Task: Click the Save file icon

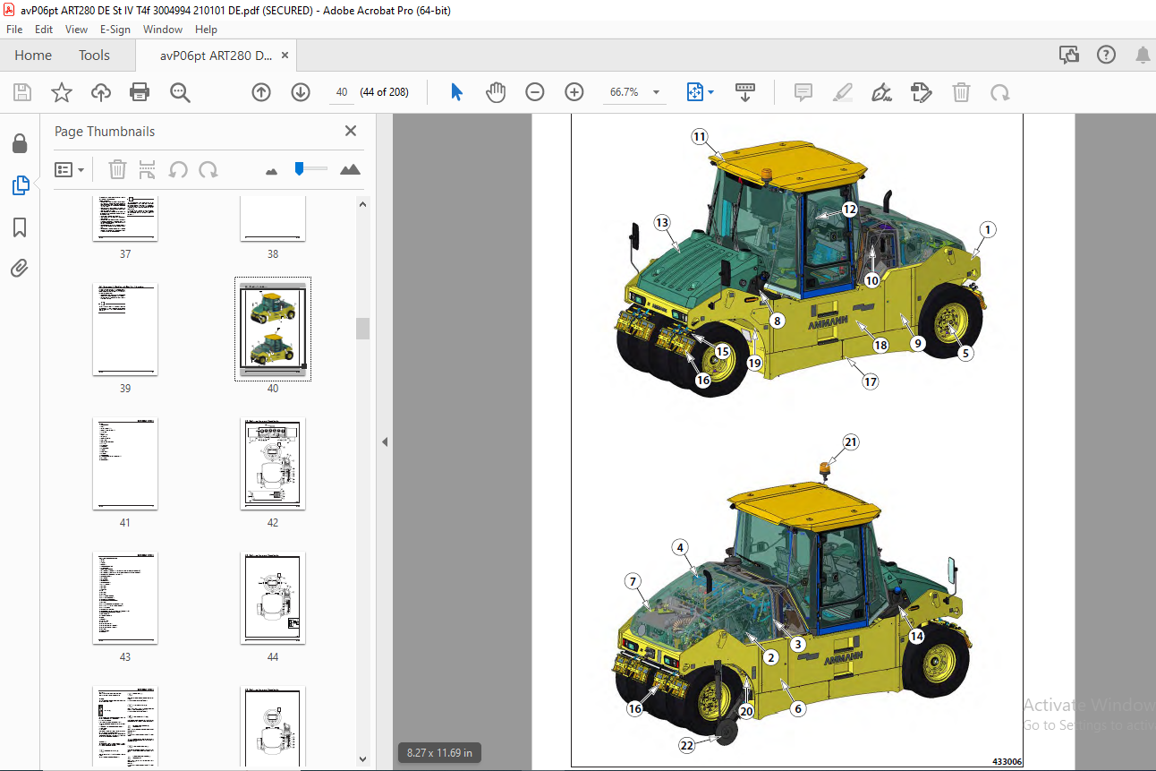Action: tap(22, 92)
